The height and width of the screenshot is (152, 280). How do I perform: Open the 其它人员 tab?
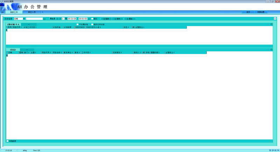[32, 12]
